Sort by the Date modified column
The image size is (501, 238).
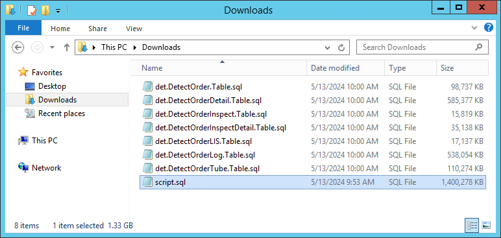click(346, 68)
